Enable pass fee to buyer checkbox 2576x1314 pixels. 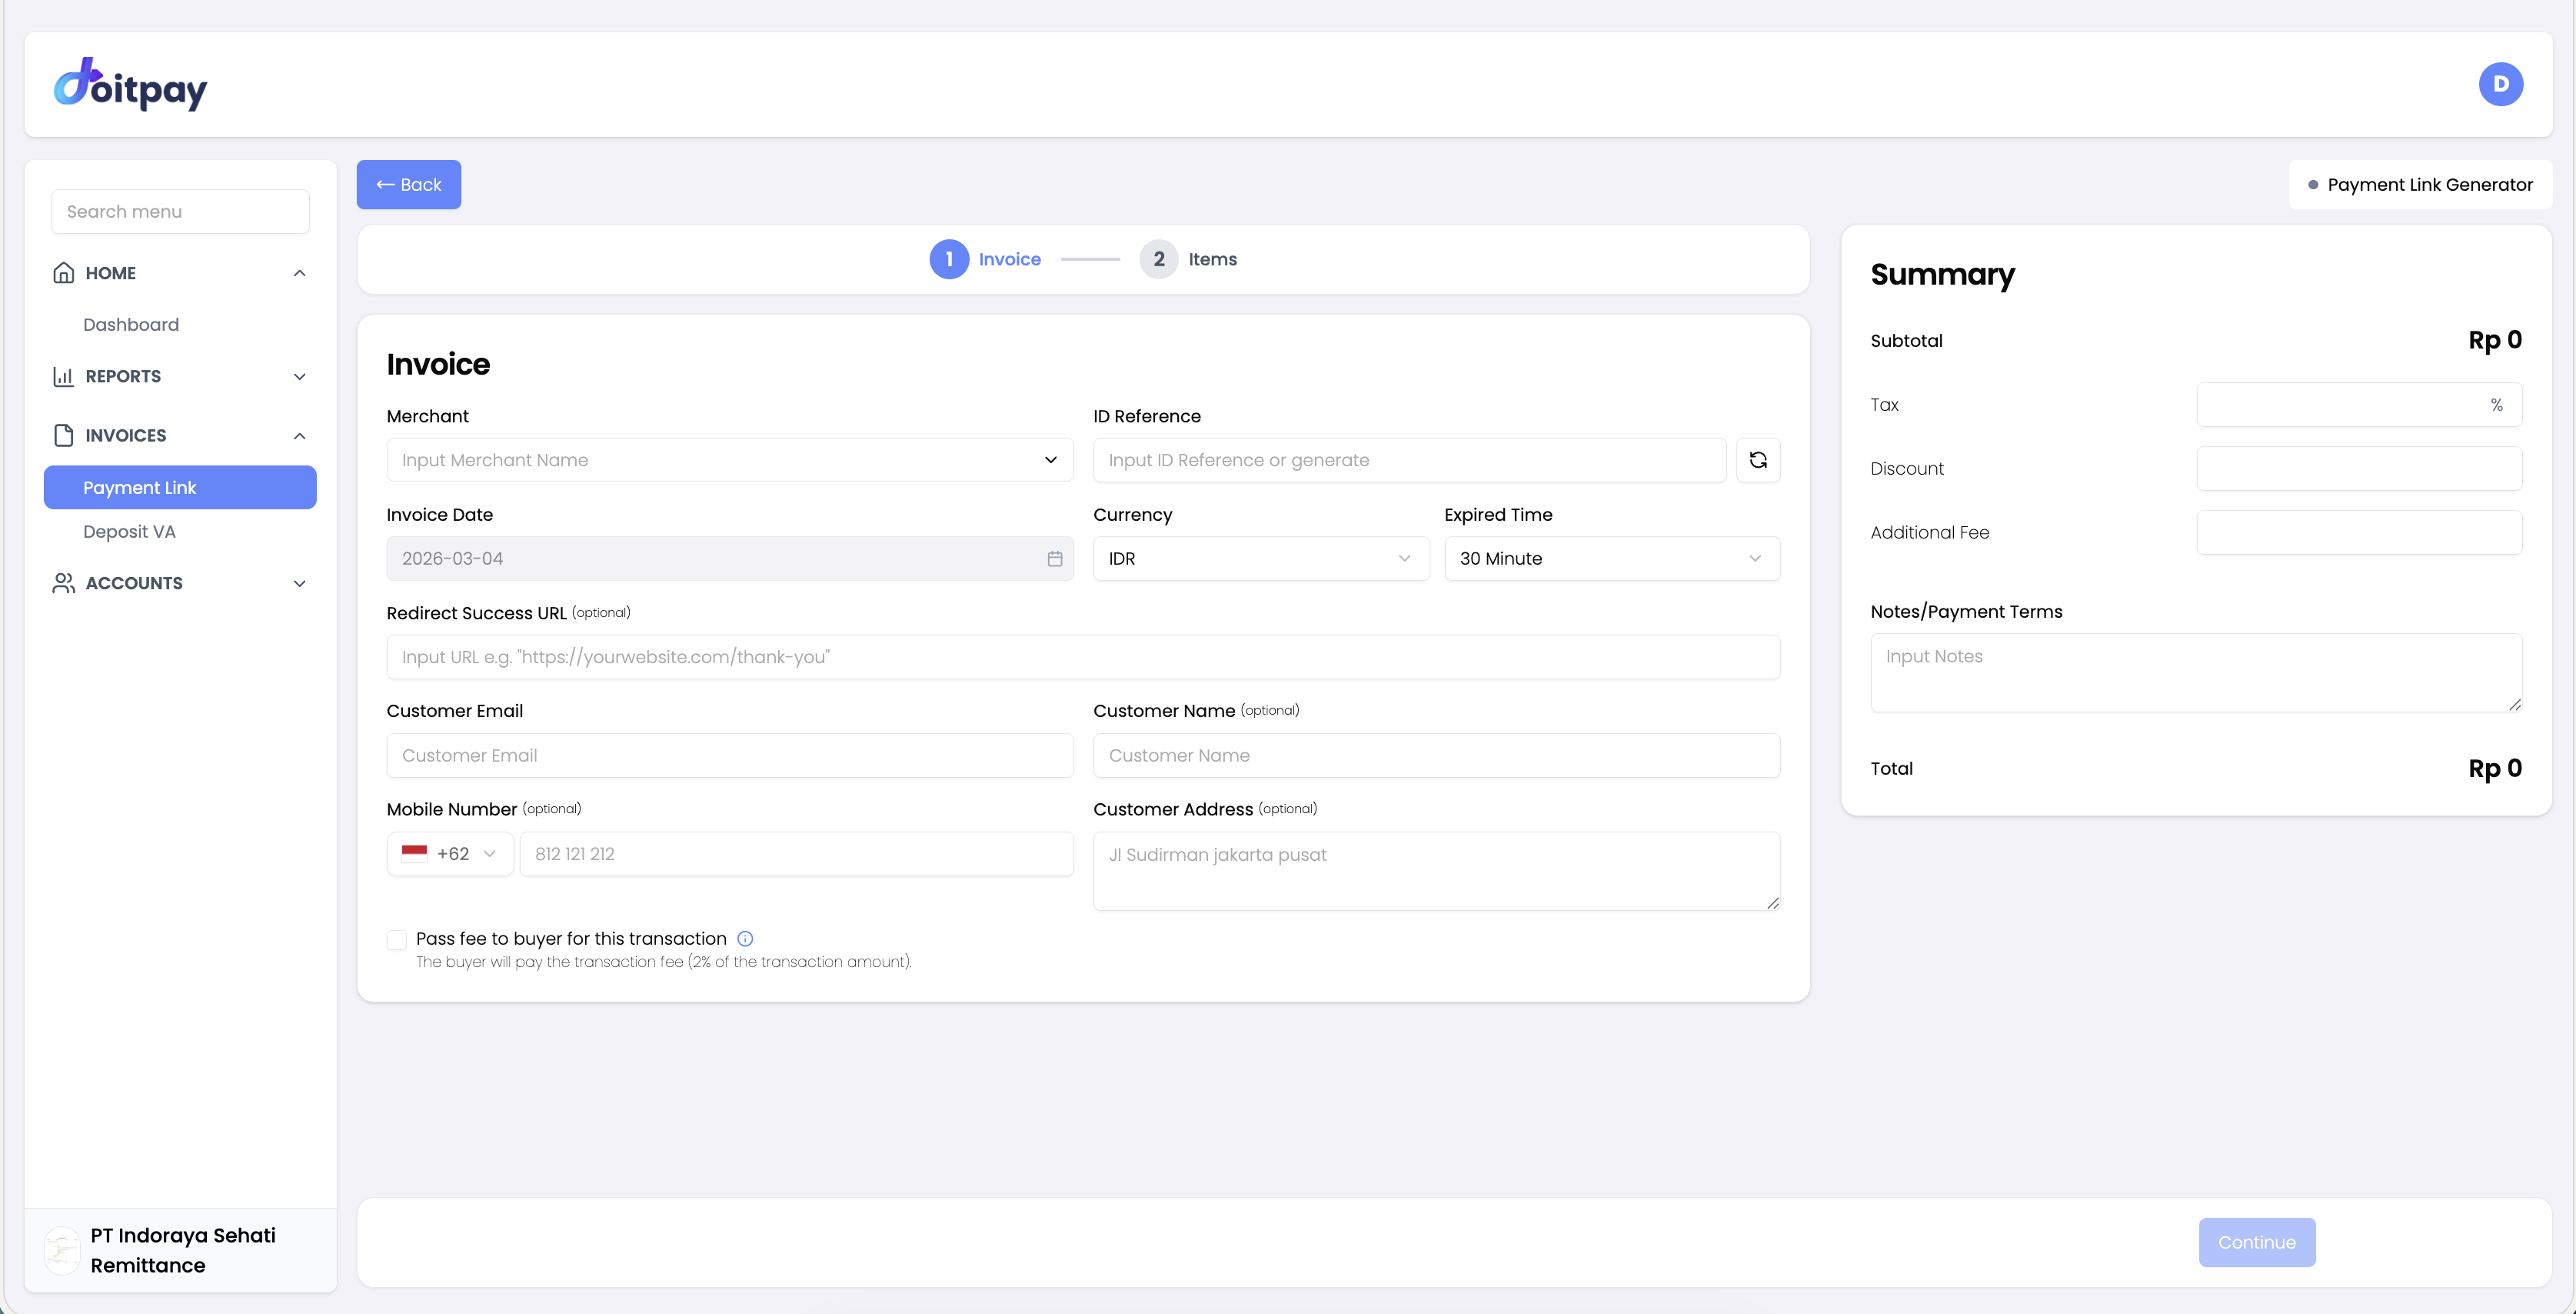(x=397, y=939)
